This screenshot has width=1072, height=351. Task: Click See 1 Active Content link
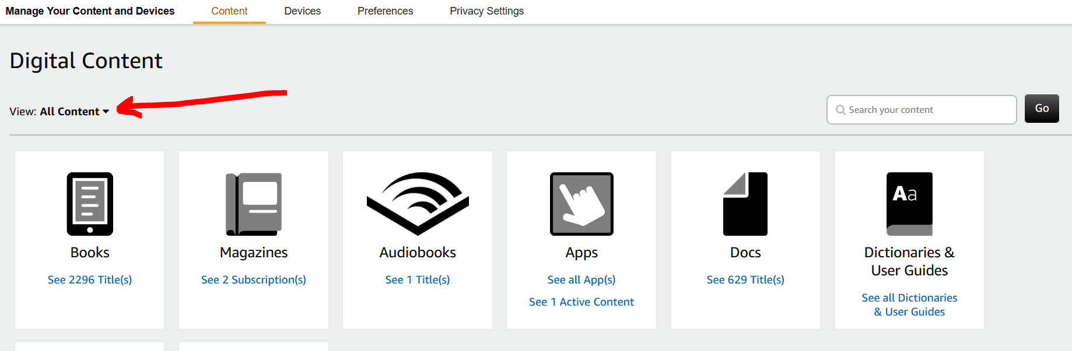581,302
